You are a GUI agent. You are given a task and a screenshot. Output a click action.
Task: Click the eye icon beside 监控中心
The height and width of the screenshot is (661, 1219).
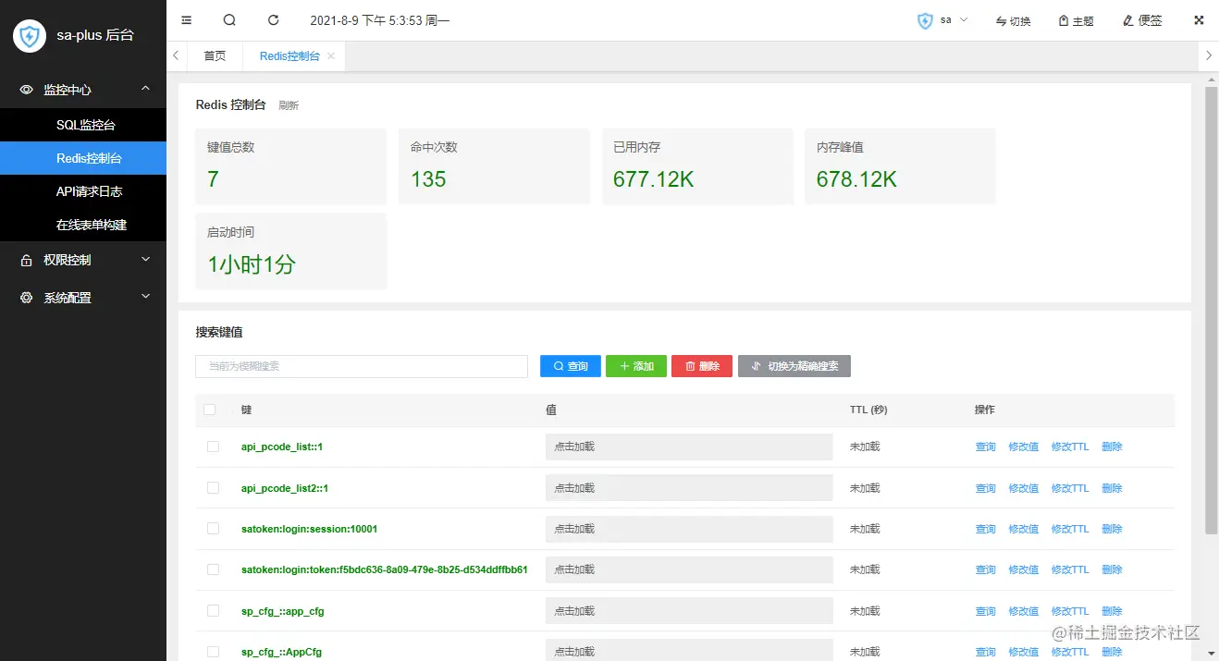[26, 90]
